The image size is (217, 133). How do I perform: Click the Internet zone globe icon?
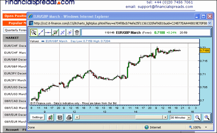(147, 127)
